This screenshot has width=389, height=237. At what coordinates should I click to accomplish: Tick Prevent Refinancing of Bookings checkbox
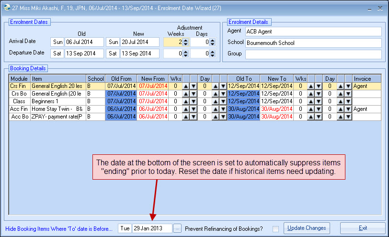275,229
